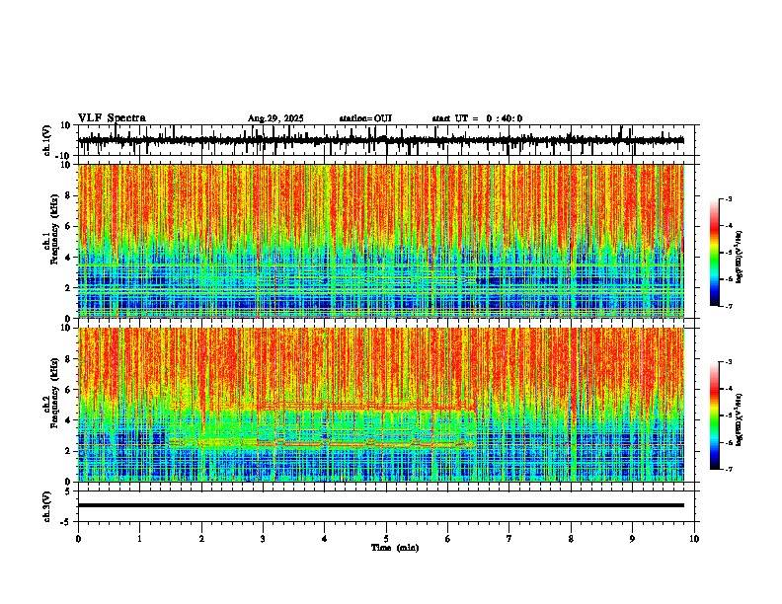The width and height of the screenshot is (782, 604).
Task: Select the date label "Aug.29, 2025"
Action: coord(275,118)
